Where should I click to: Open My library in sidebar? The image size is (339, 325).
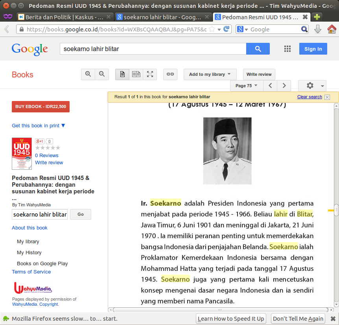click(x=28, y=242)
